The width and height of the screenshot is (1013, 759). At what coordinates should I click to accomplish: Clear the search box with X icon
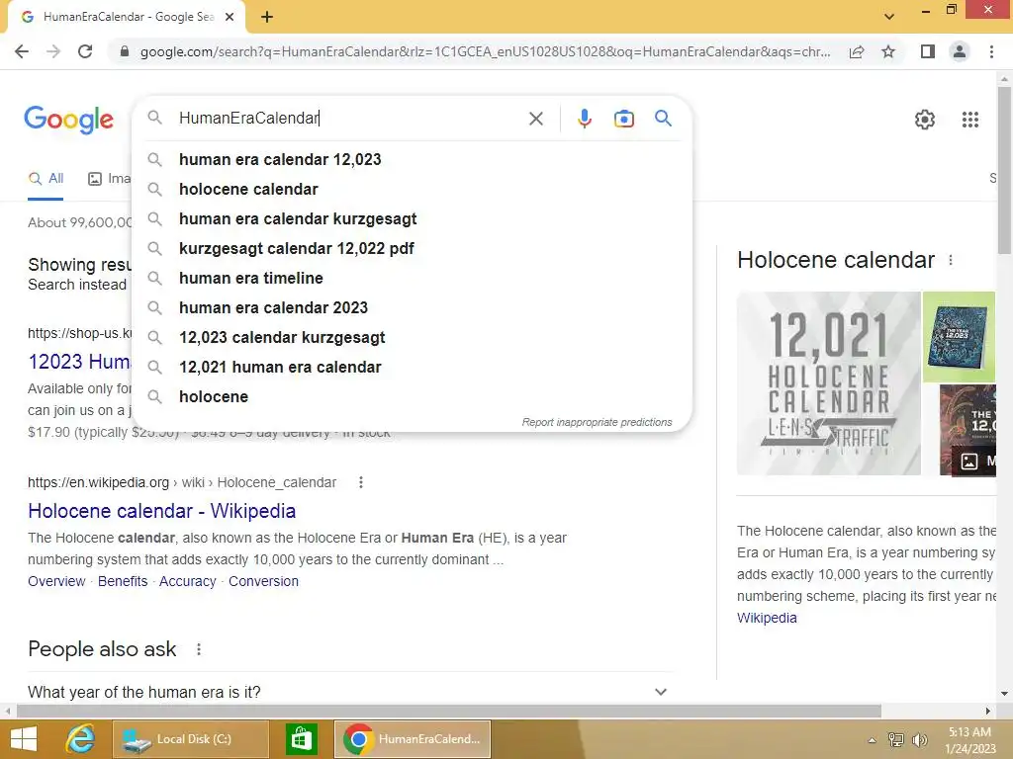tap(535, 119)
